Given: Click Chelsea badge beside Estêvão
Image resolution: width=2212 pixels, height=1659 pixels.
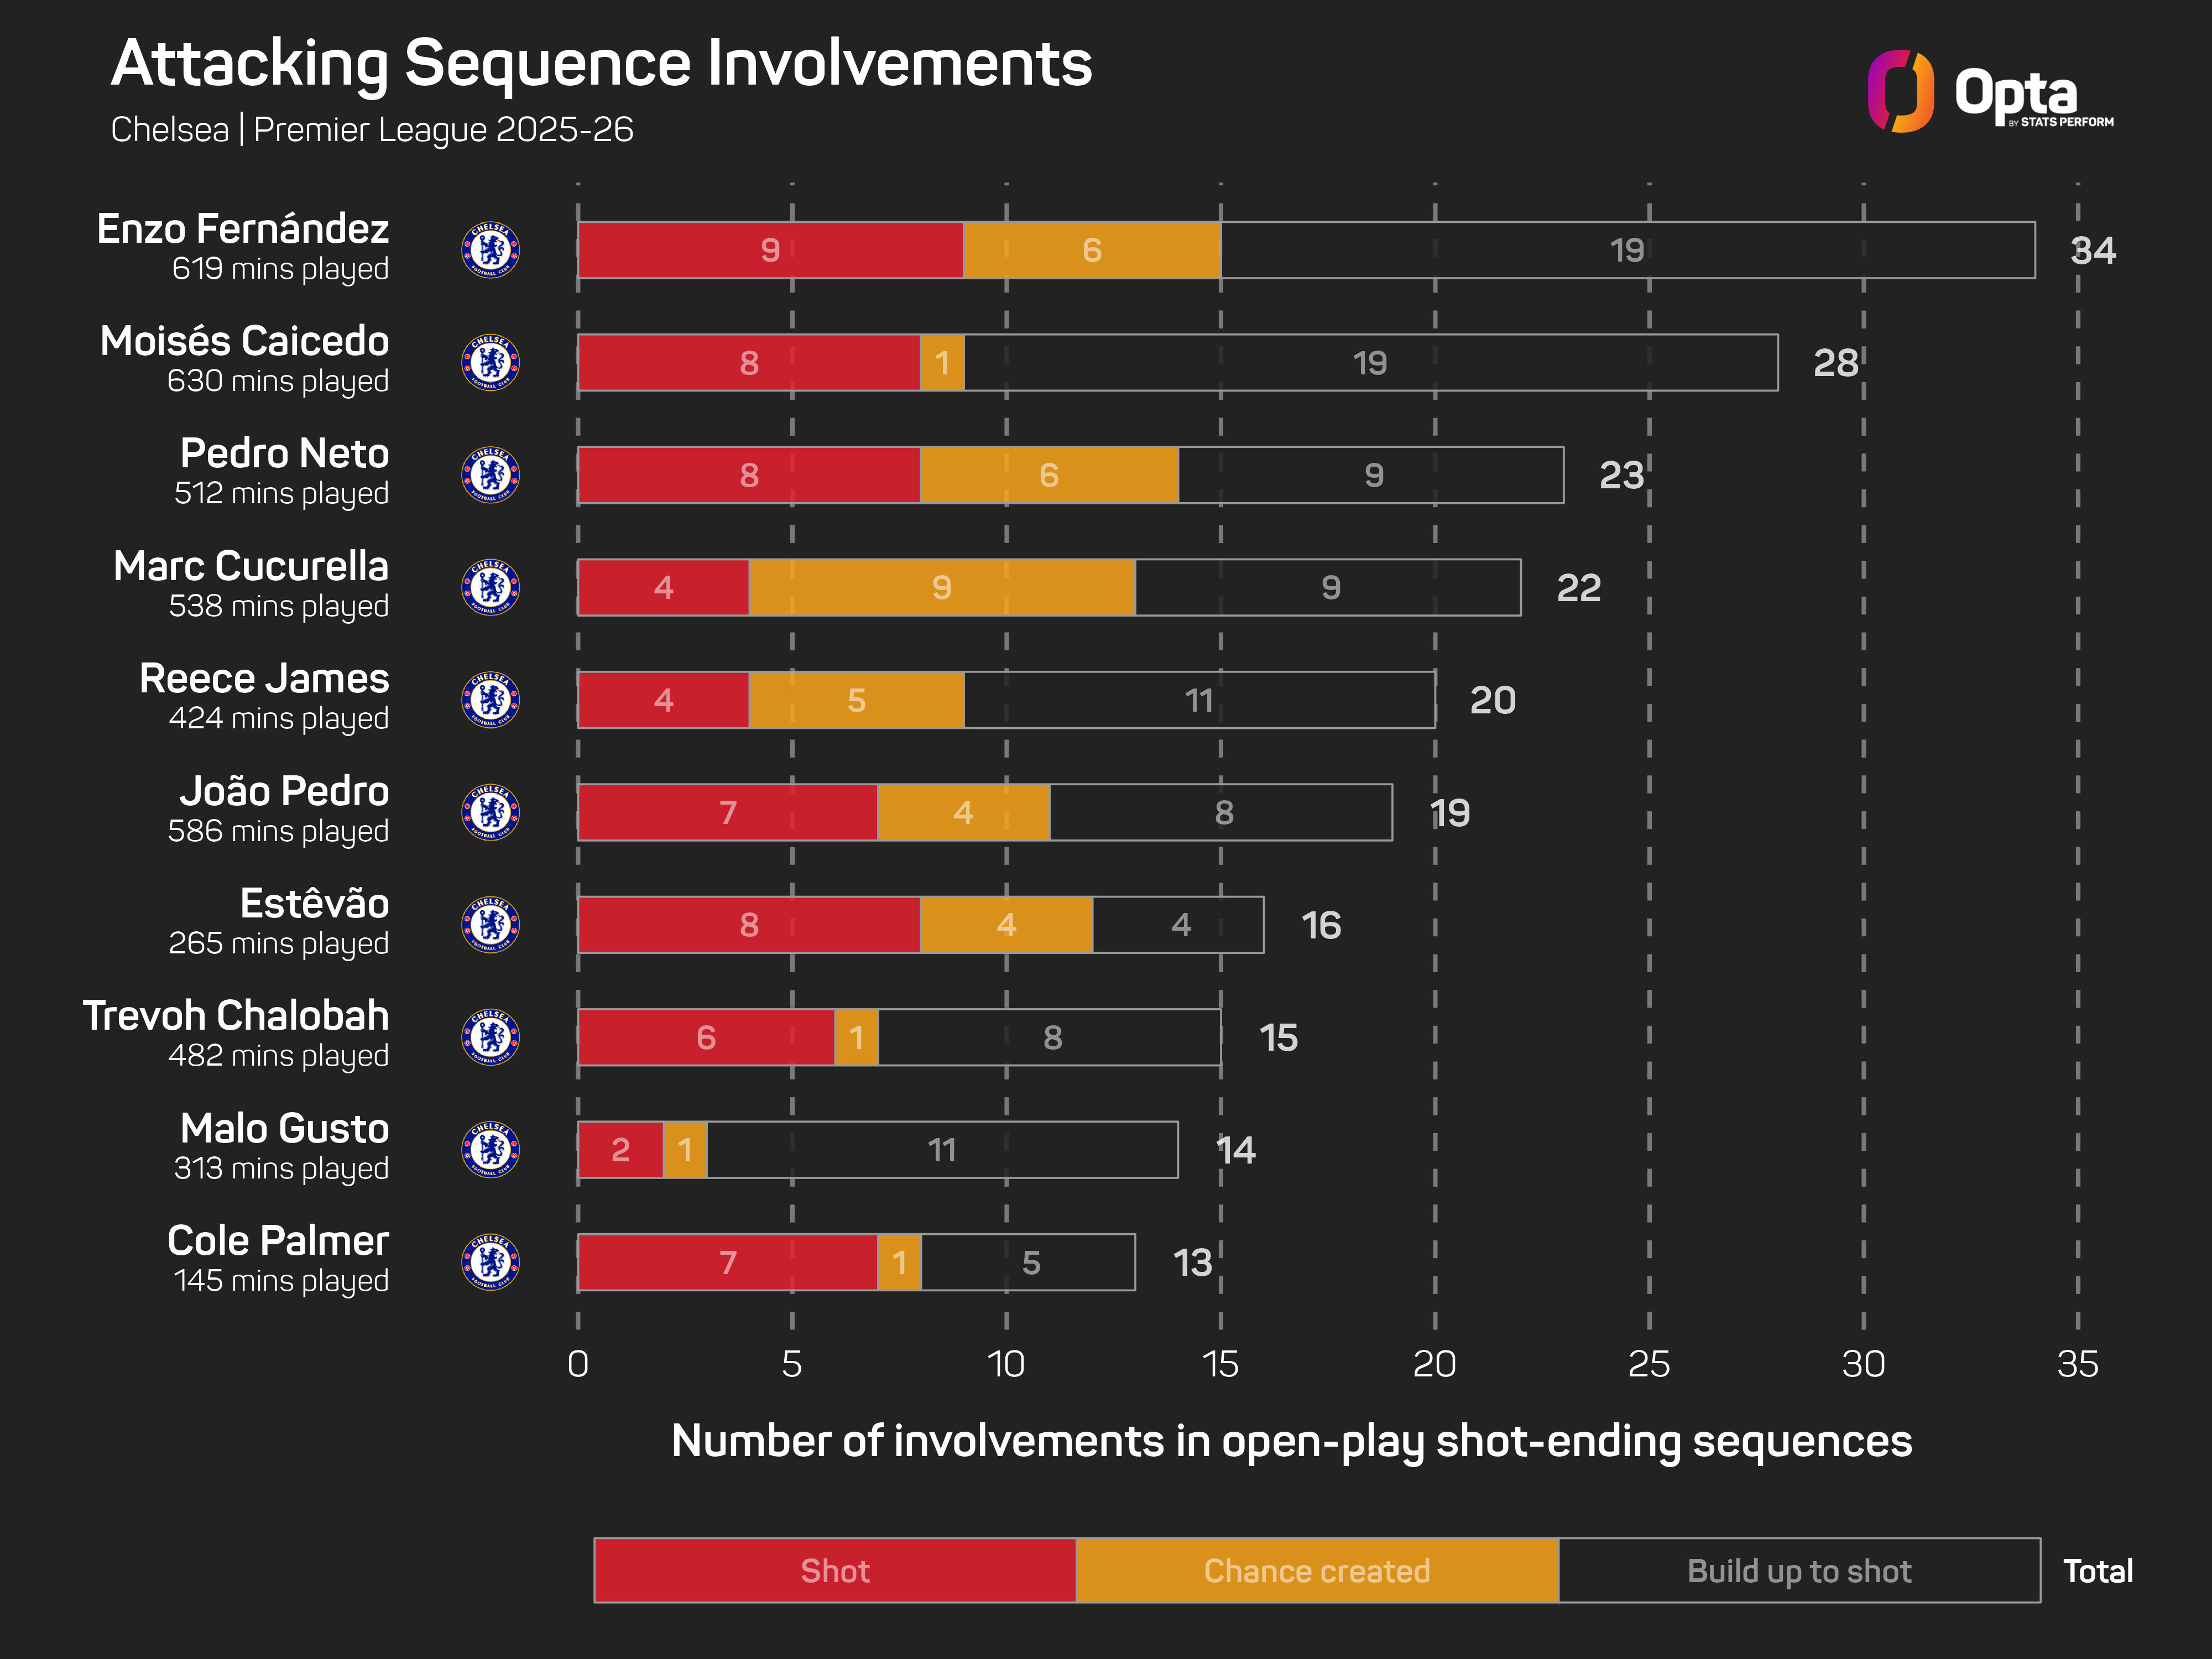Looking at the screenshot, I should coord(490,925).
